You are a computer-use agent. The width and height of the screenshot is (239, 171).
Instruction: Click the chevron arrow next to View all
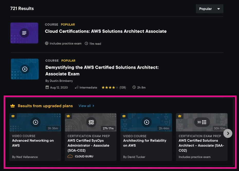[93, 106]
